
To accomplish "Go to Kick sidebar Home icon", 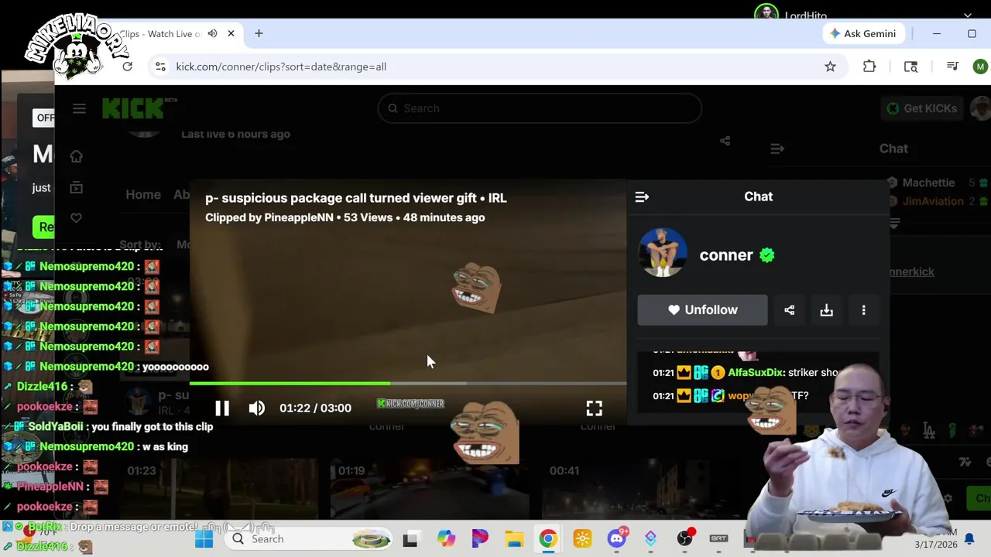I will pos(76,156).
